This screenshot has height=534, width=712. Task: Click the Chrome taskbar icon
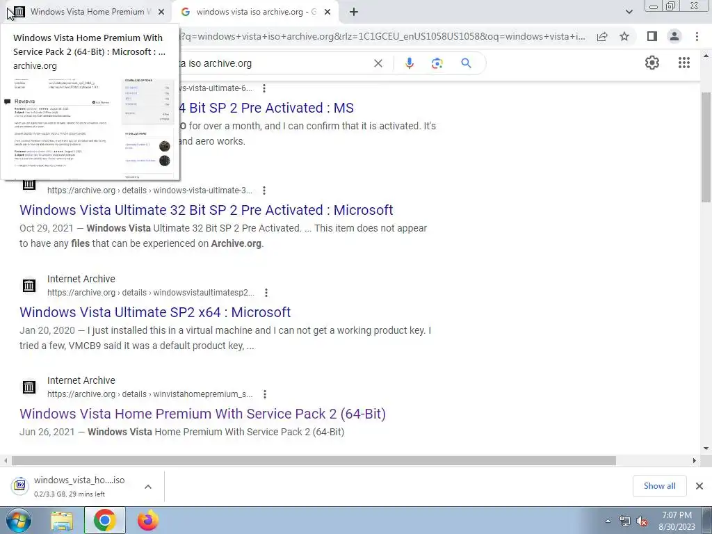coord(104,520)
